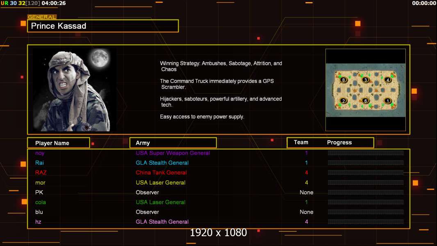Click the Prince Kassad general portrait

click(75, 90)
